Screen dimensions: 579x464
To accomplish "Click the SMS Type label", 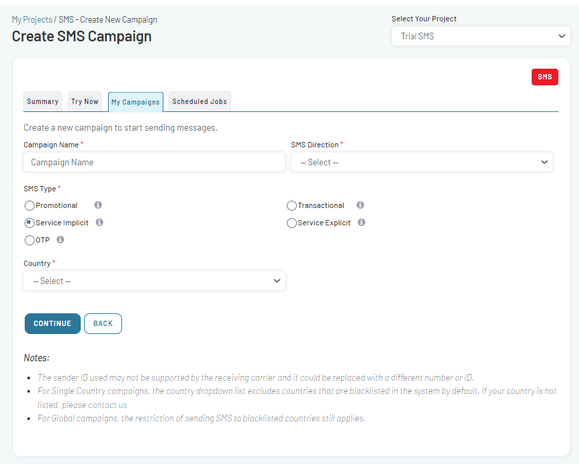I will tap(40, 189).
